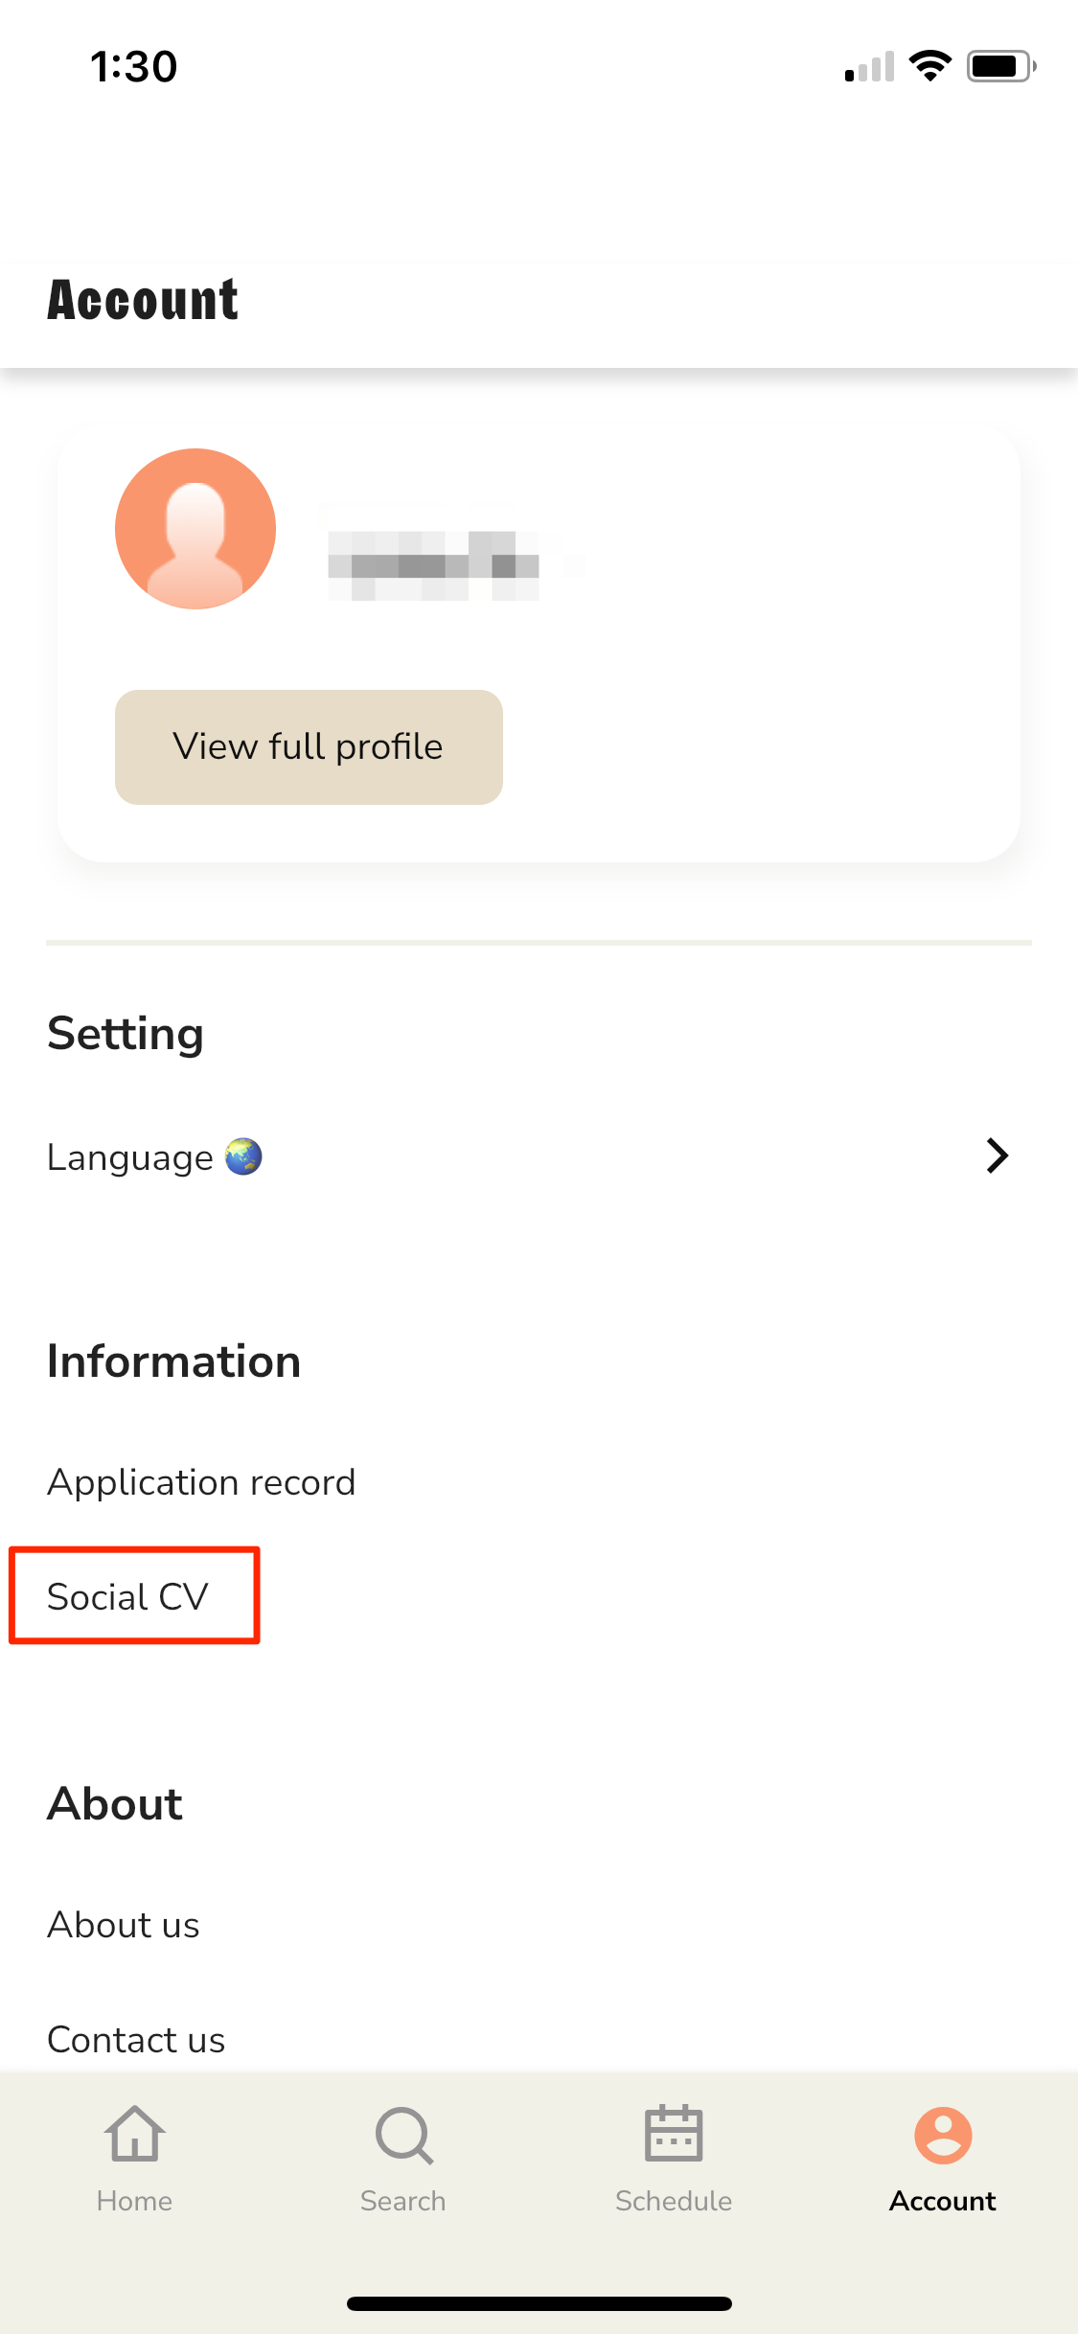The height and width of the screenshot is (2334, 1078).
Task: Click View full profile button
Action: tap(309, 747)
